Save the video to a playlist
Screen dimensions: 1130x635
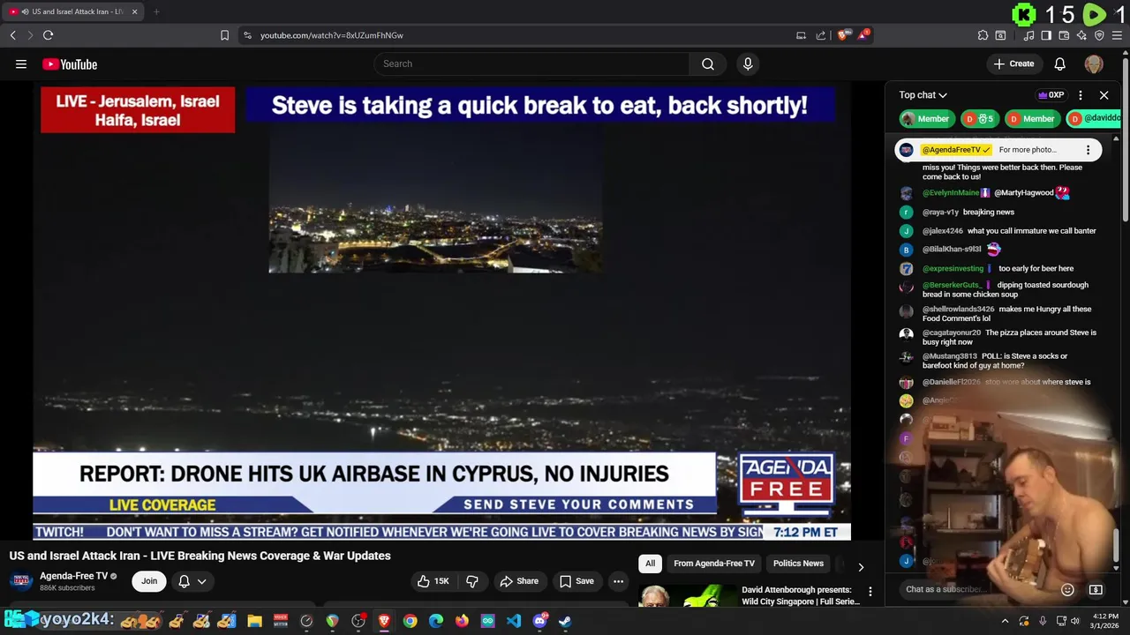(x=576, y=581)
